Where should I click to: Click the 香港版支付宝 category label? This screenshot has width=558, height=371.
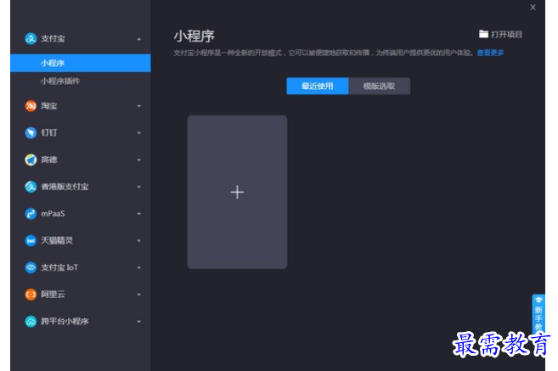(65, 187)
